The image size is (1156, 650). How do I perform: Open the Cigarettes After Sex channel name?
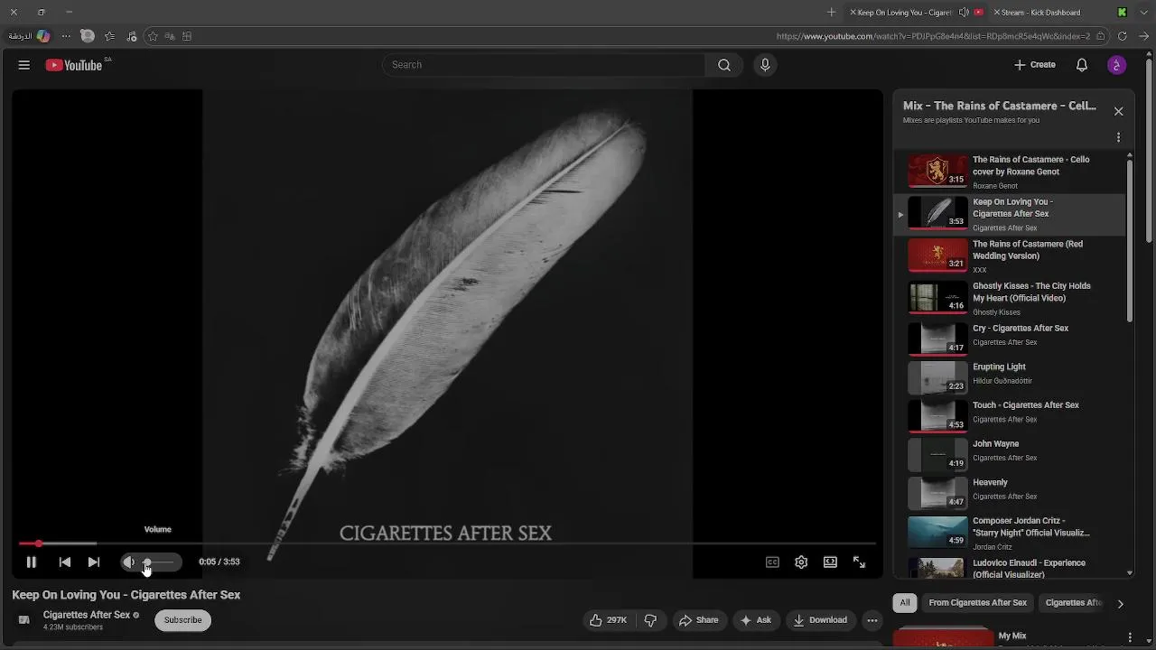click(x=87, y=615)
